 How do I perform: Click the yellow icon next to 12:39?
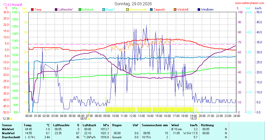click(11, 119)
